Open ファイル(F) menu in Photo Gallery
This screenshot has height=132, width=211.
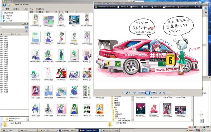pos(122,6)
